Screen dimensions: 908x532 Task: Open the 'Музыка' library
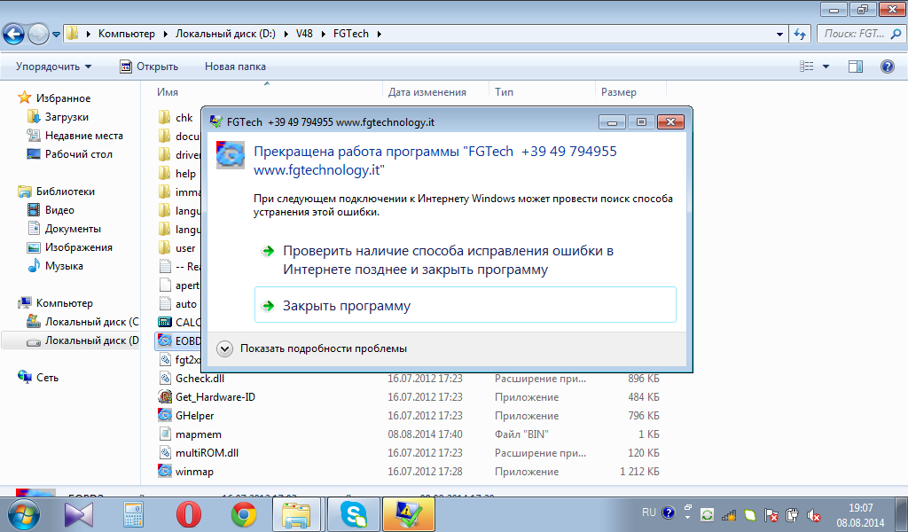(x=64, y=266)
